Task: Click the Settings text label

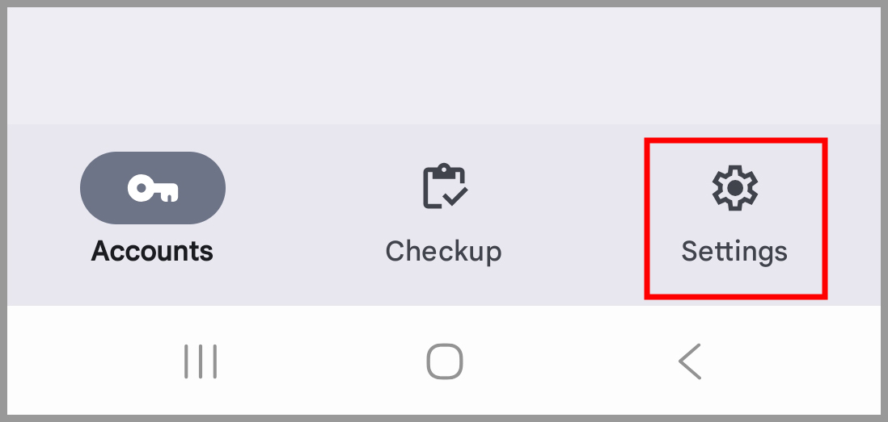Action: point(734,252)
